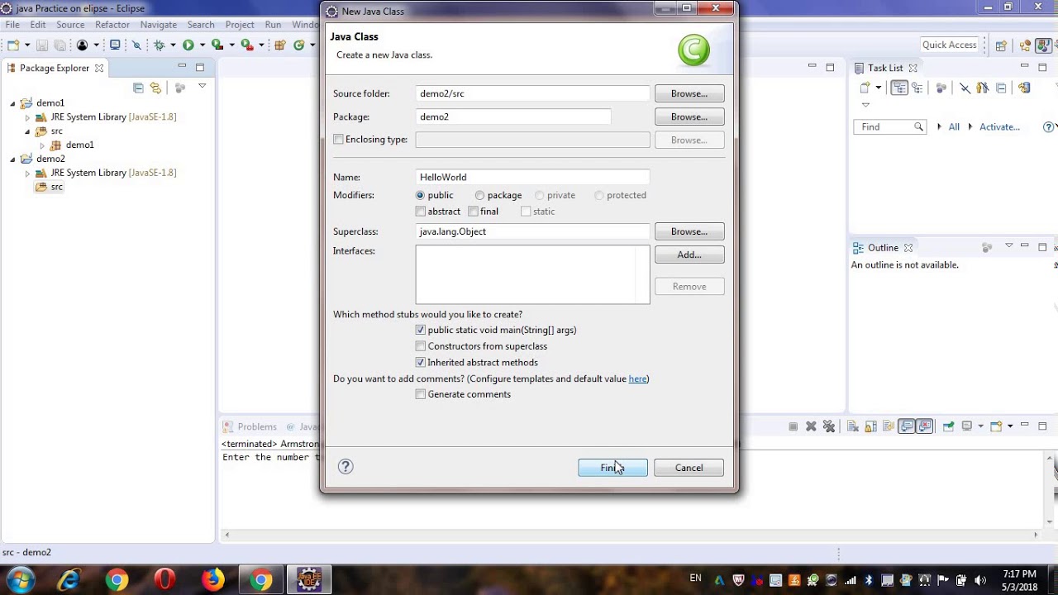The image size is (1058, 595).
Task: Open Chrome from the Windows taskbar
Action: click(x=117, y=580)
